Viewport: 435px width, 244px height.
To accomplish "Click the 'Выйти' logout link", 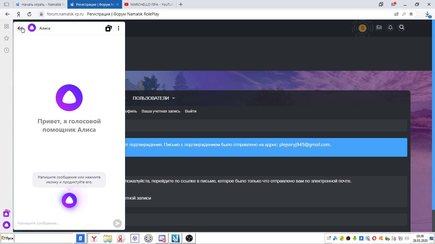I will [191, 111].
